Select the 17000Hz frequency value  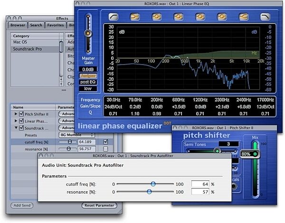click(x=265, y=100)
